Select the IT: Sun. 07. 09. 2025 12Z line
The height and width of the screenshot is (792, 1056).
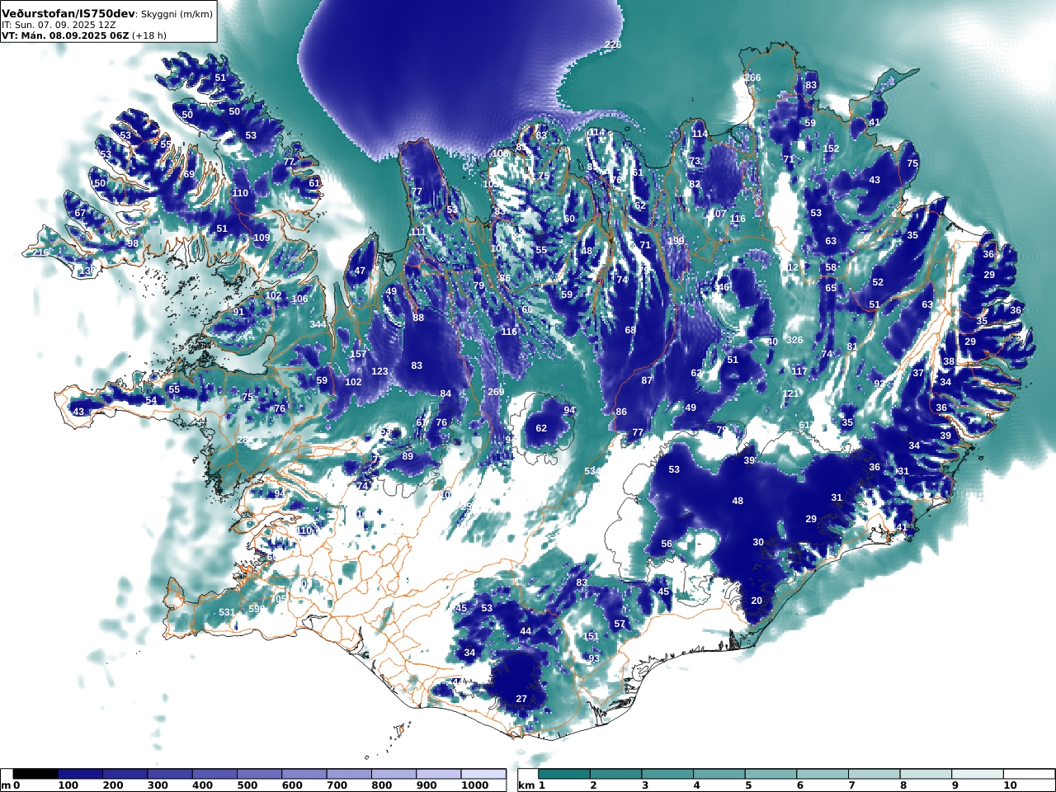tap(60, 25)
